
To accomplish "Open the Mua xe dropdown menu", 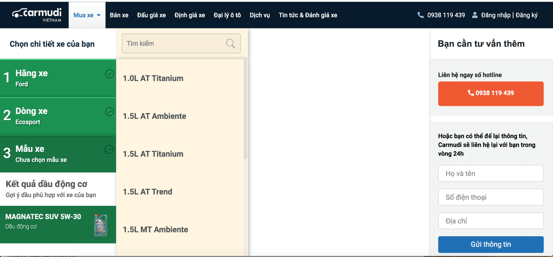I will point(87,15).
